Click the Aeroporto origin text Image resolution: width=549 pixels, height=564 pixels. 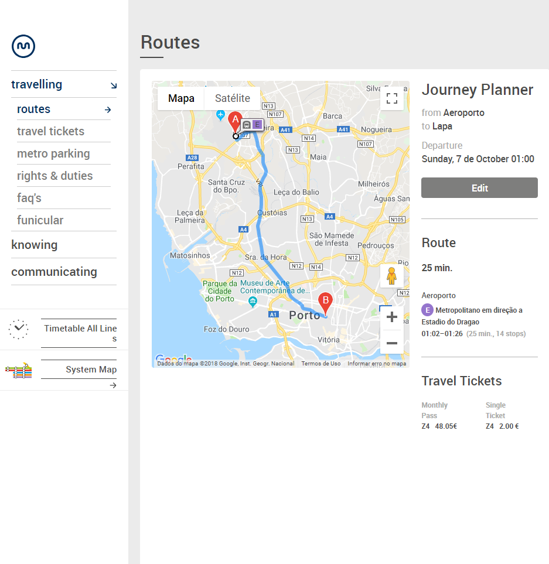point(463,112)
